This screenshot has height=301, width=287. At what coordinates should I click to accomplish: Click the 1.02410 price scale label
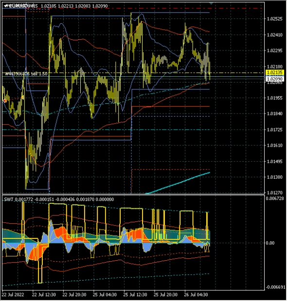[x=275, y=35]
